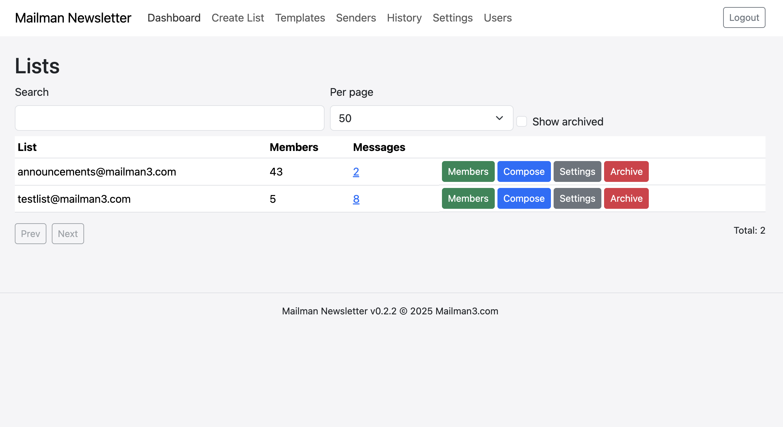This screenshot has height=427, width=783.
Task: Open the Per page dropdown
Action: pyautogui.click(x=421, y=118)
